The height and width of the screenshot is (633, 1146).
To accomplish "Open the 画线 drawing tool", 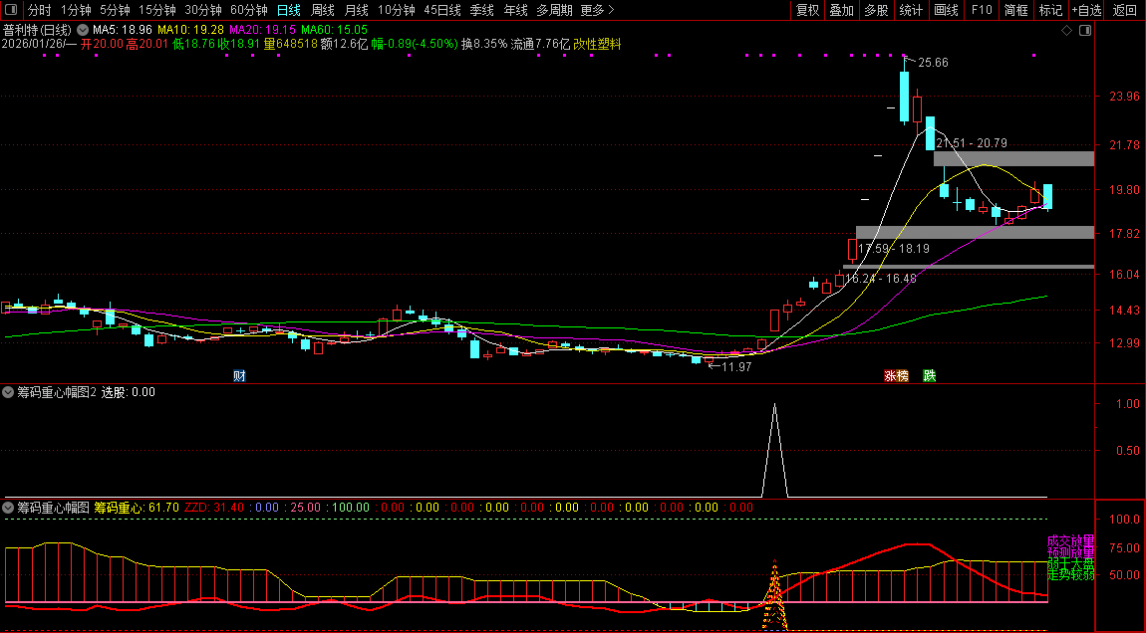I will 945,10.
